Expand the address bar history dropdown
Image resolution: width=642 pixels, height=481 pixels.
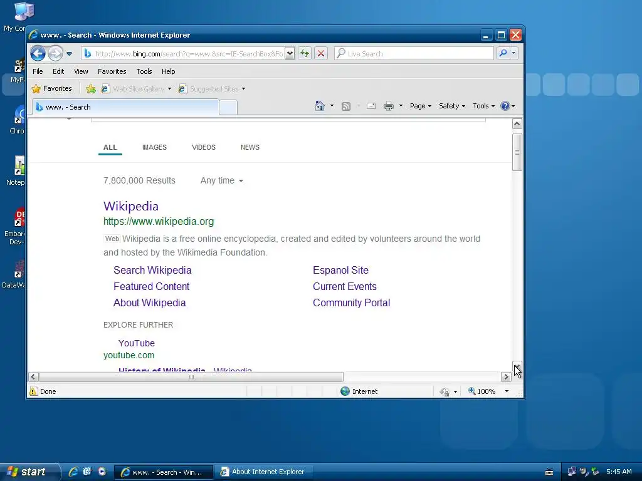point(290,54)
